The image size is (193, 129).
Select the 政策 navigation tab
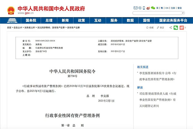point(81,20)
